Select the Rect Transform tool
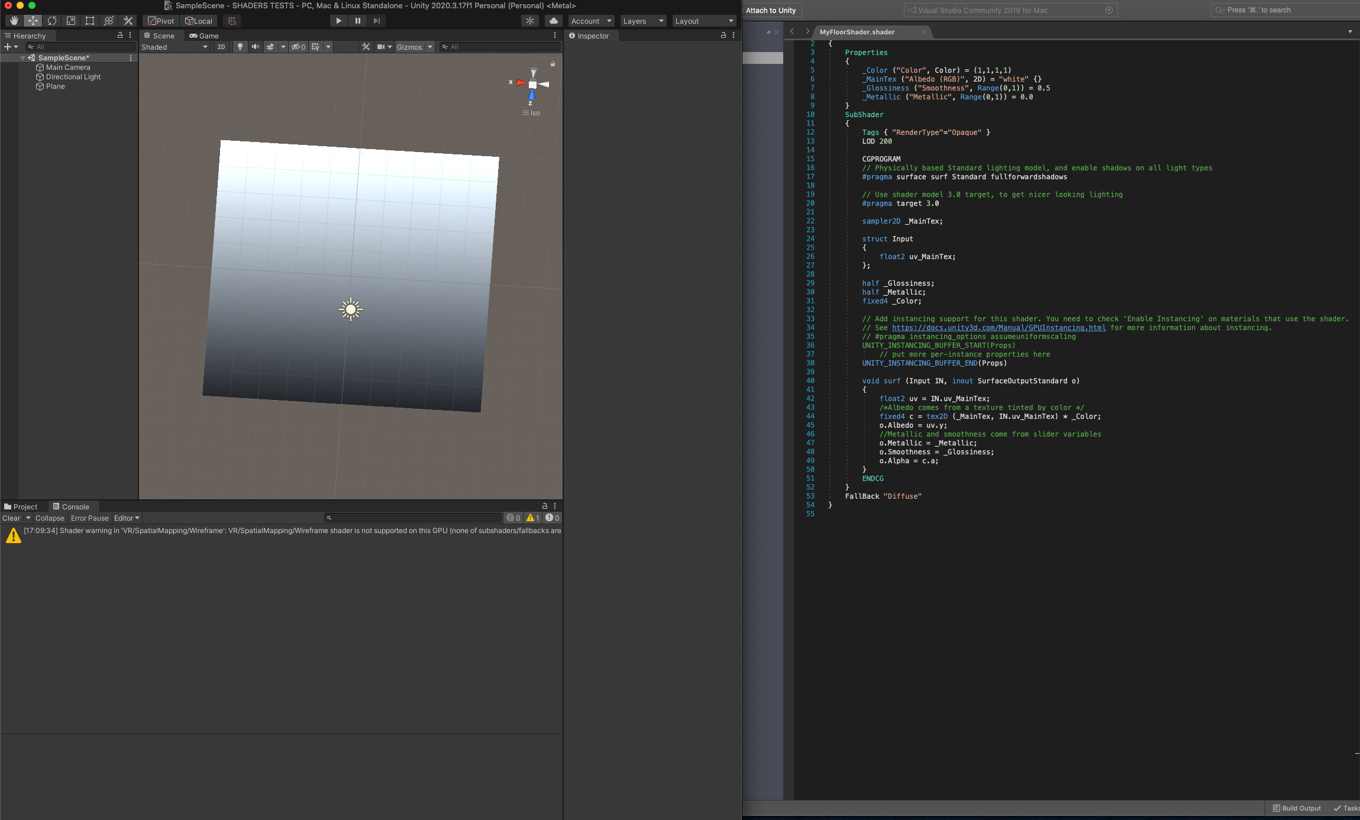 (90, 21)
